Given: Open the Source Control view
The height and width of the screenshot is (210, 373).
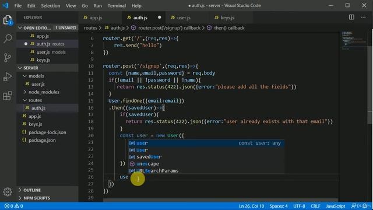Looking at the screenshot, I should tap(8, 58).
